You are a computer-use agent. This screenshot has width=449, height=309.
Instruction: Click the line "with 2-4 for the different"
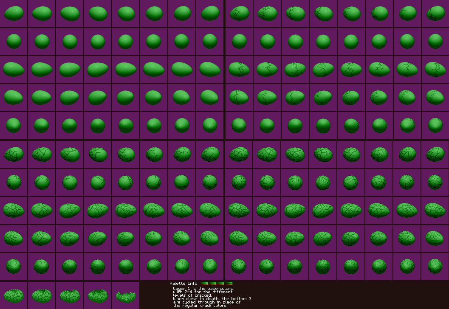click(x=203, y=292)
